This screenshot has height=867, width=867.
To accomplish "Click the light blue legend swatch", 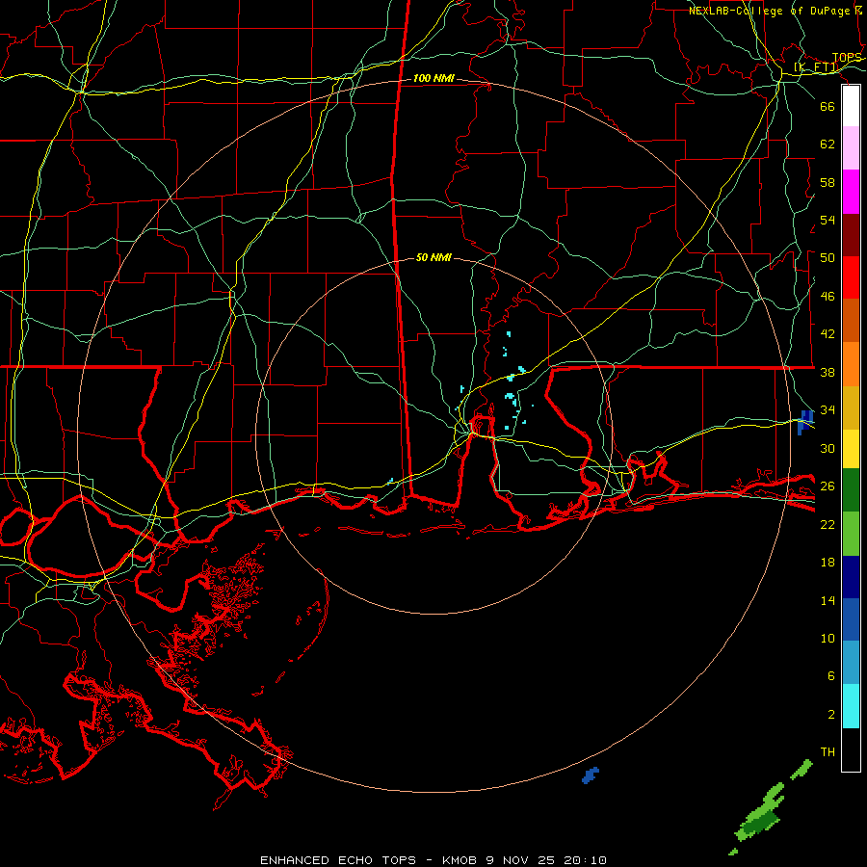I will [851, 663].
